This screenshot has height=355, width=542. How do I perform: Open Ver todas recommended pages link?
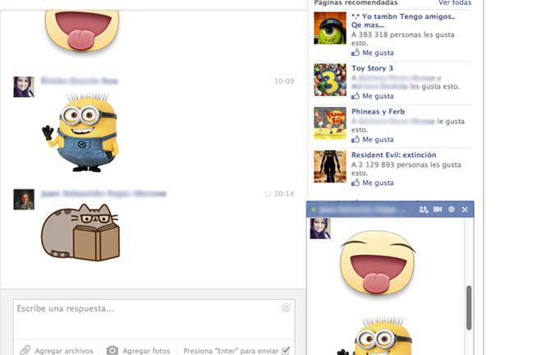coord(455,2)
